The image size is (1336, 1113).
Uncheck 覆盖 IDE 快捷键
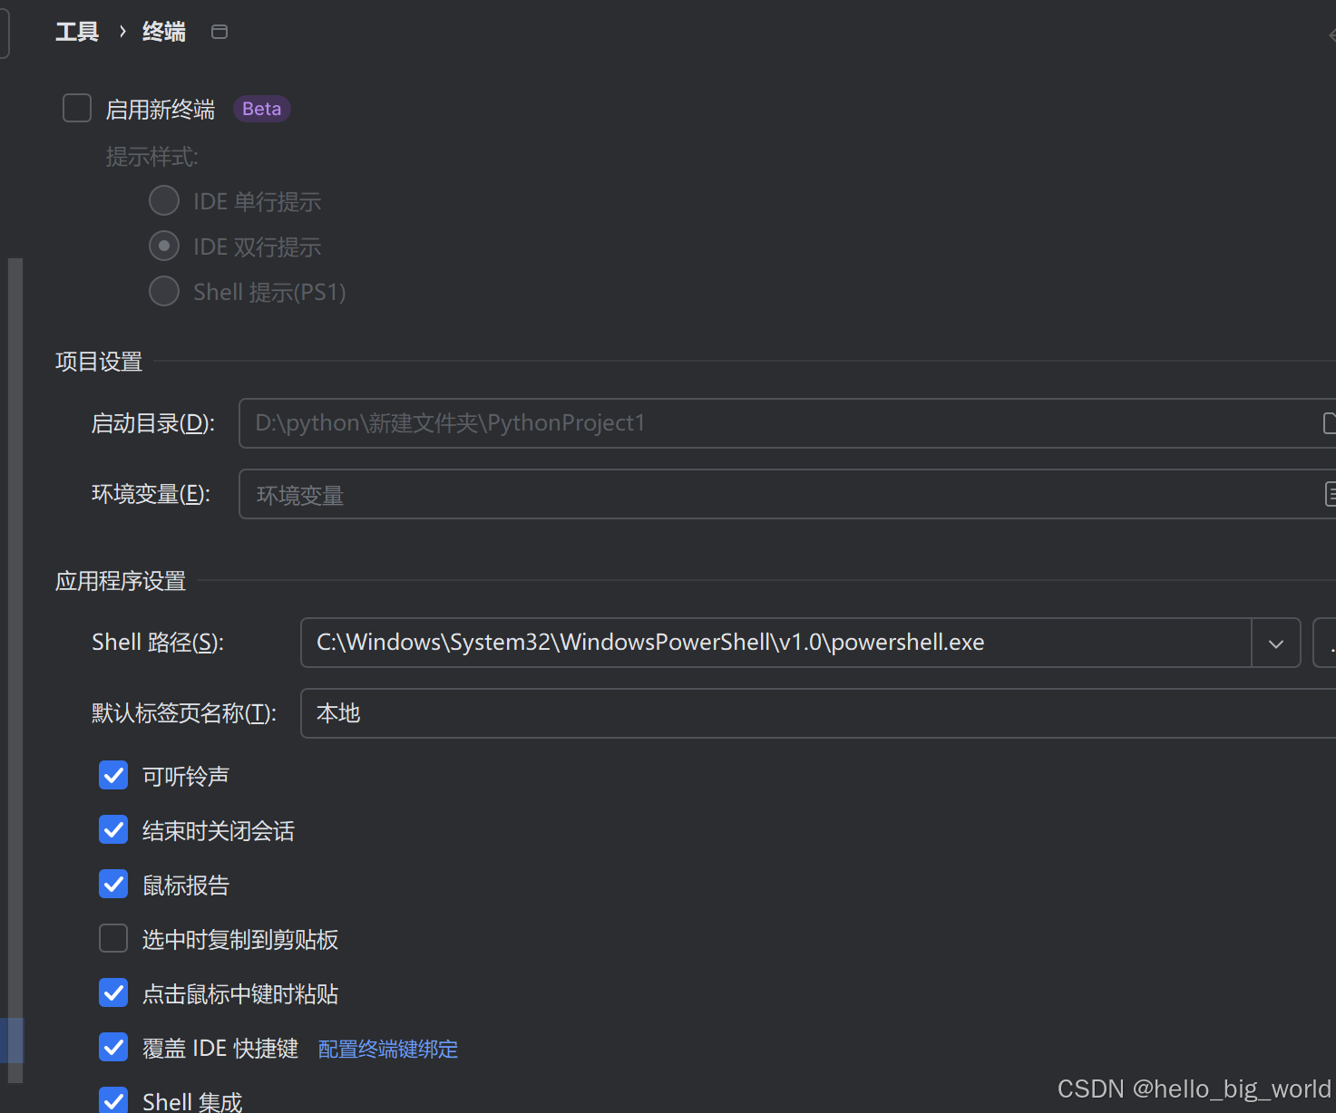(x=112, y=1047)
